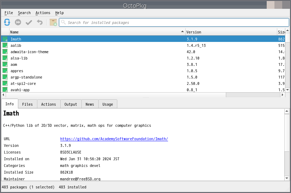Click the commit checkmark icon

click(29, 23)
